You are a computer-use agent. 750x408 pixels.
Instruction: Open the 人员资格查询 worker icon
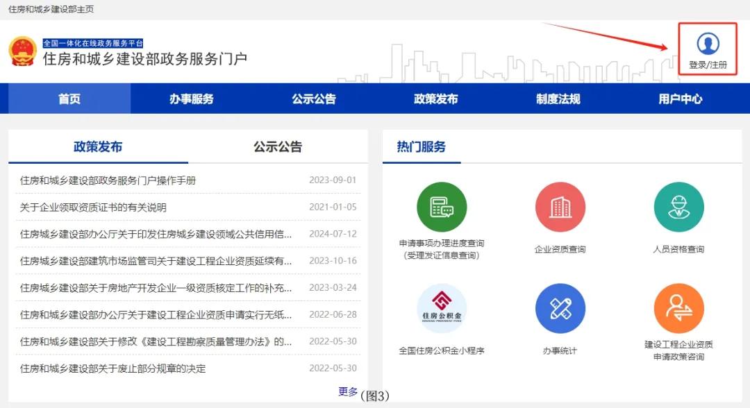click(x=678, y=207)
